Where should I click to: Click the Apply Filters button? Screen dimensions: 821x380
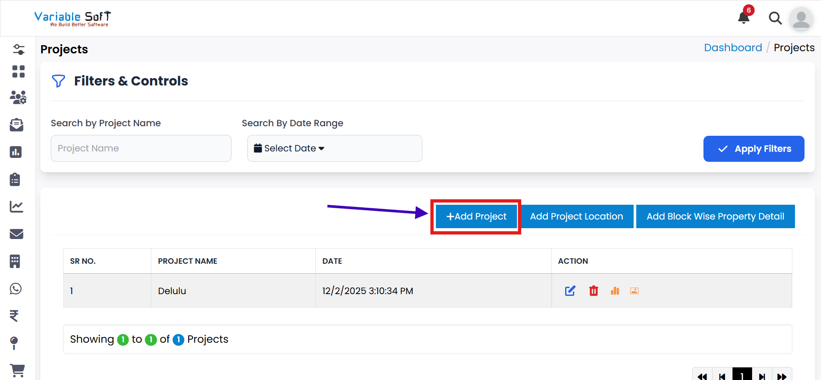(x=753, y=149)
